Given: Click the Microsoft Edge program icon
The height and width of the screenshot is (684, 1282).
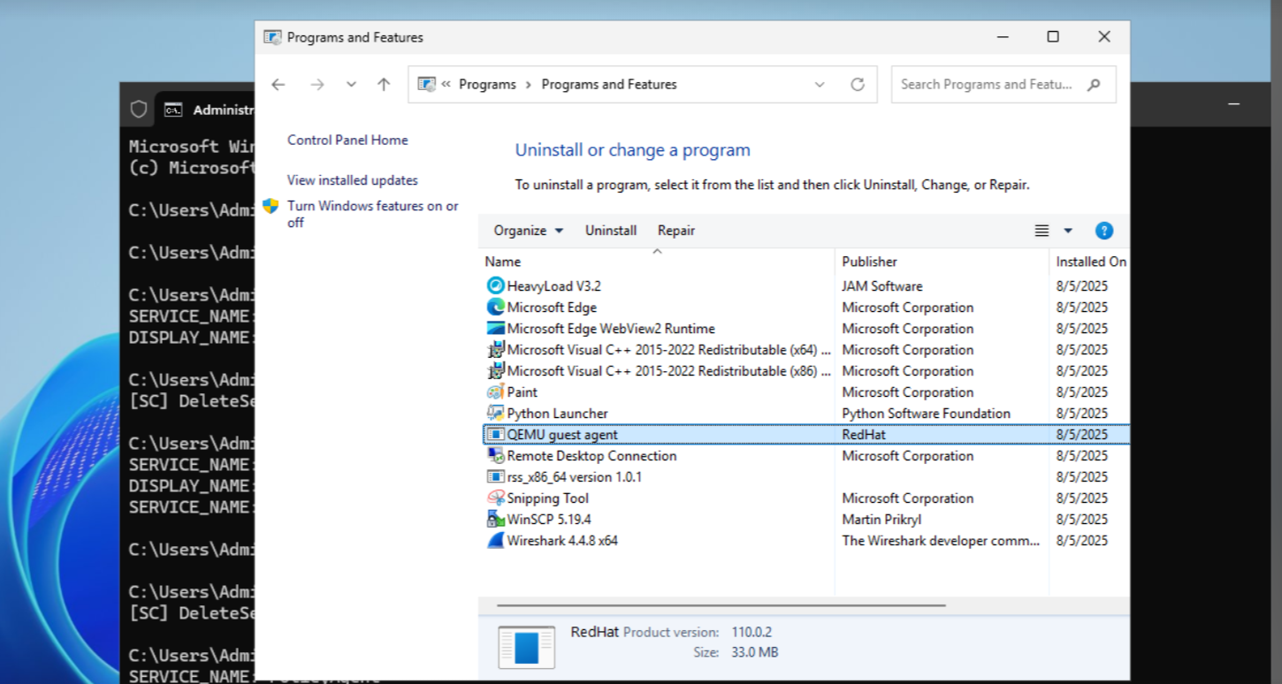Looking at the screenshot, I should click(x=495, y=308).
